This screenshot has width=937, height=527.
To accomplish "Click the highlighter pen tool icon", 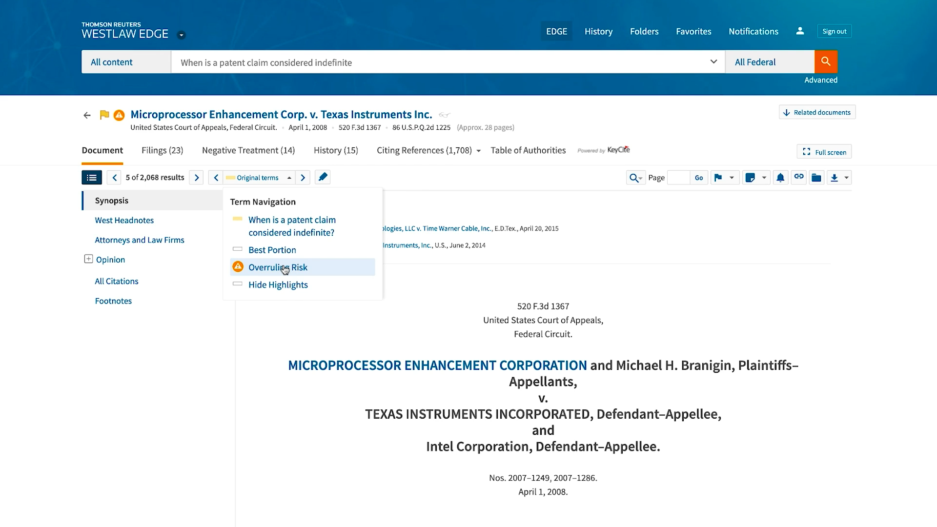I will (323, 177).
